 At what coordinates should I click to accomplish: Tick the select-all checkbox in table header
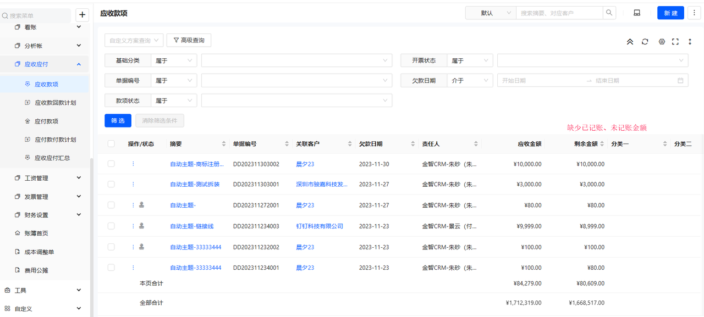coord(111,143)
